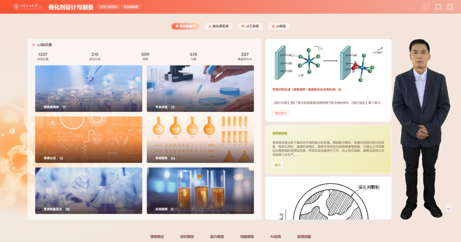Click the 理论知识 tag button
Image resolution: width=461 pixels, height=242 pixels.
[x=281, y=113]
